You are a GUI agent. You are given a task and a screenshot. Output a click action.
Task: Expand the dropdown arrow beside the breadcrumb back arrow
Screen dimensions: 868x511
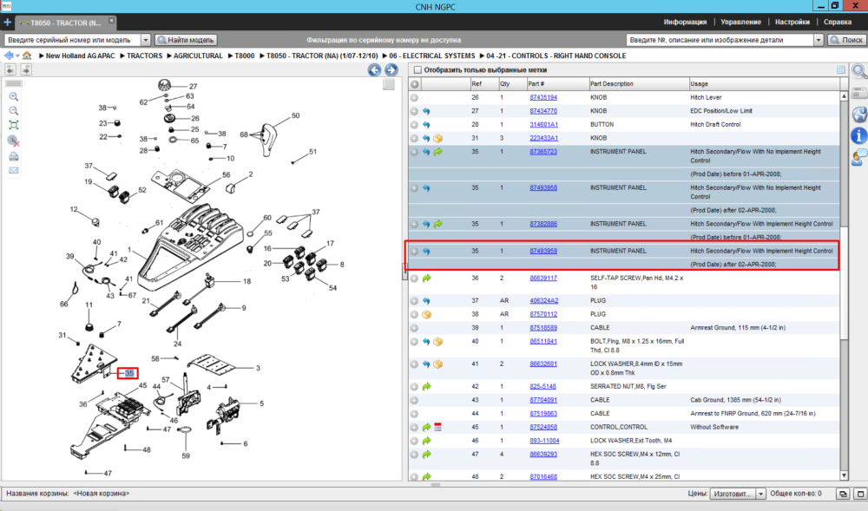point(17,56)
